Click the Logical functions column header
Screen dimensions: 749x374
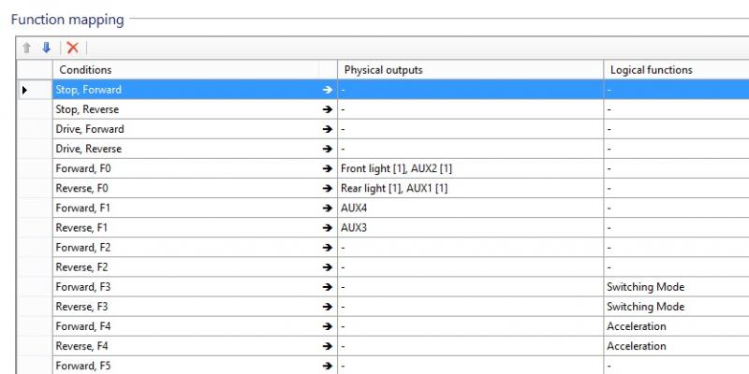click(676, 69)
